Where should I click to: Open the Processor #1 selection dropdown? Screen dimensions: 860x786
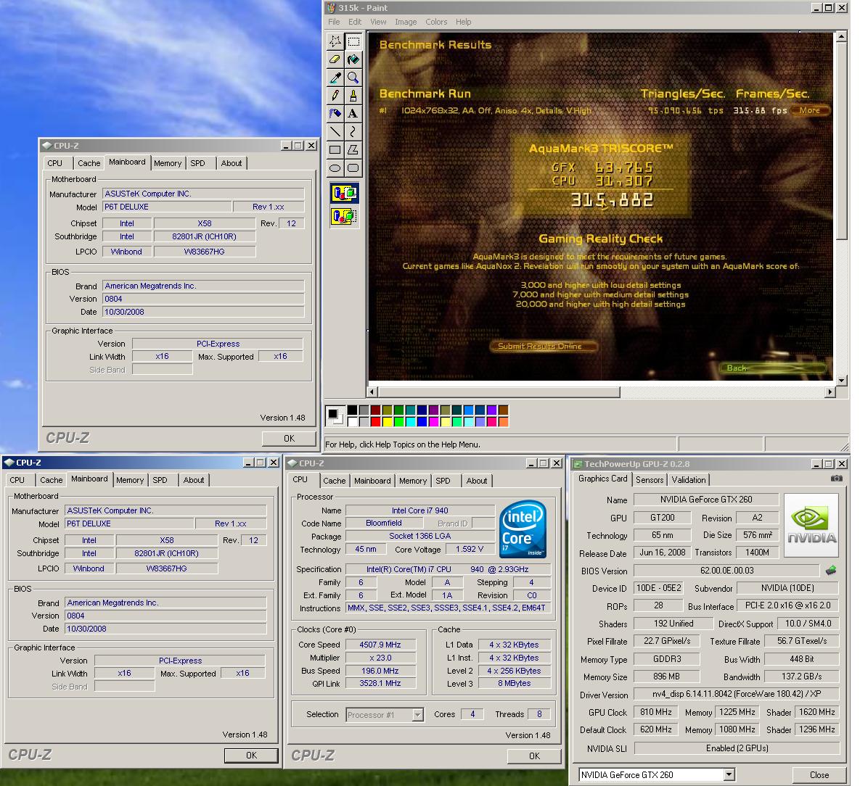(x=417, y=715)
